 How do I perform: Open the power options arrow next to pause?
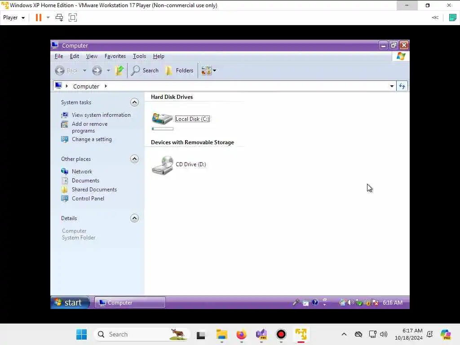pyautogui.click(x=48, y=18)
